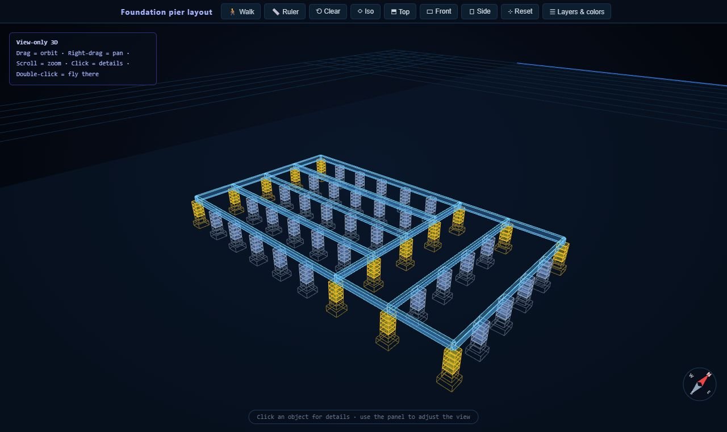Image resolution: width=727 pixels, height=432 pixels.
Task: Click the "Double-click = fly there" help line
Action: [57, 74]
